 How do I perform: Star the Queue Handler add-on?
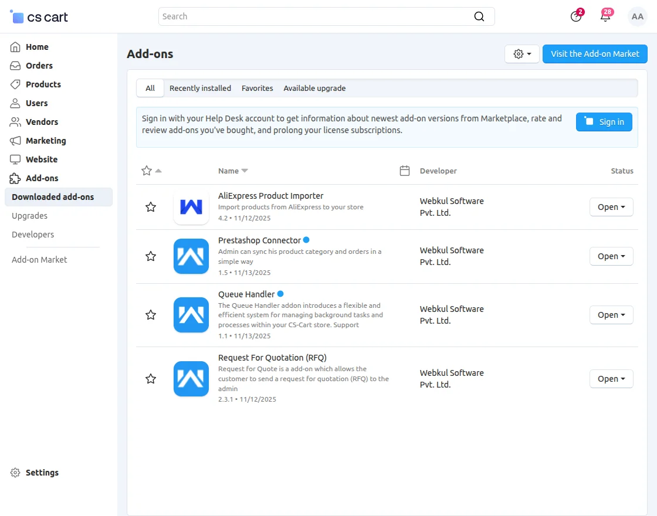(151, 315)
